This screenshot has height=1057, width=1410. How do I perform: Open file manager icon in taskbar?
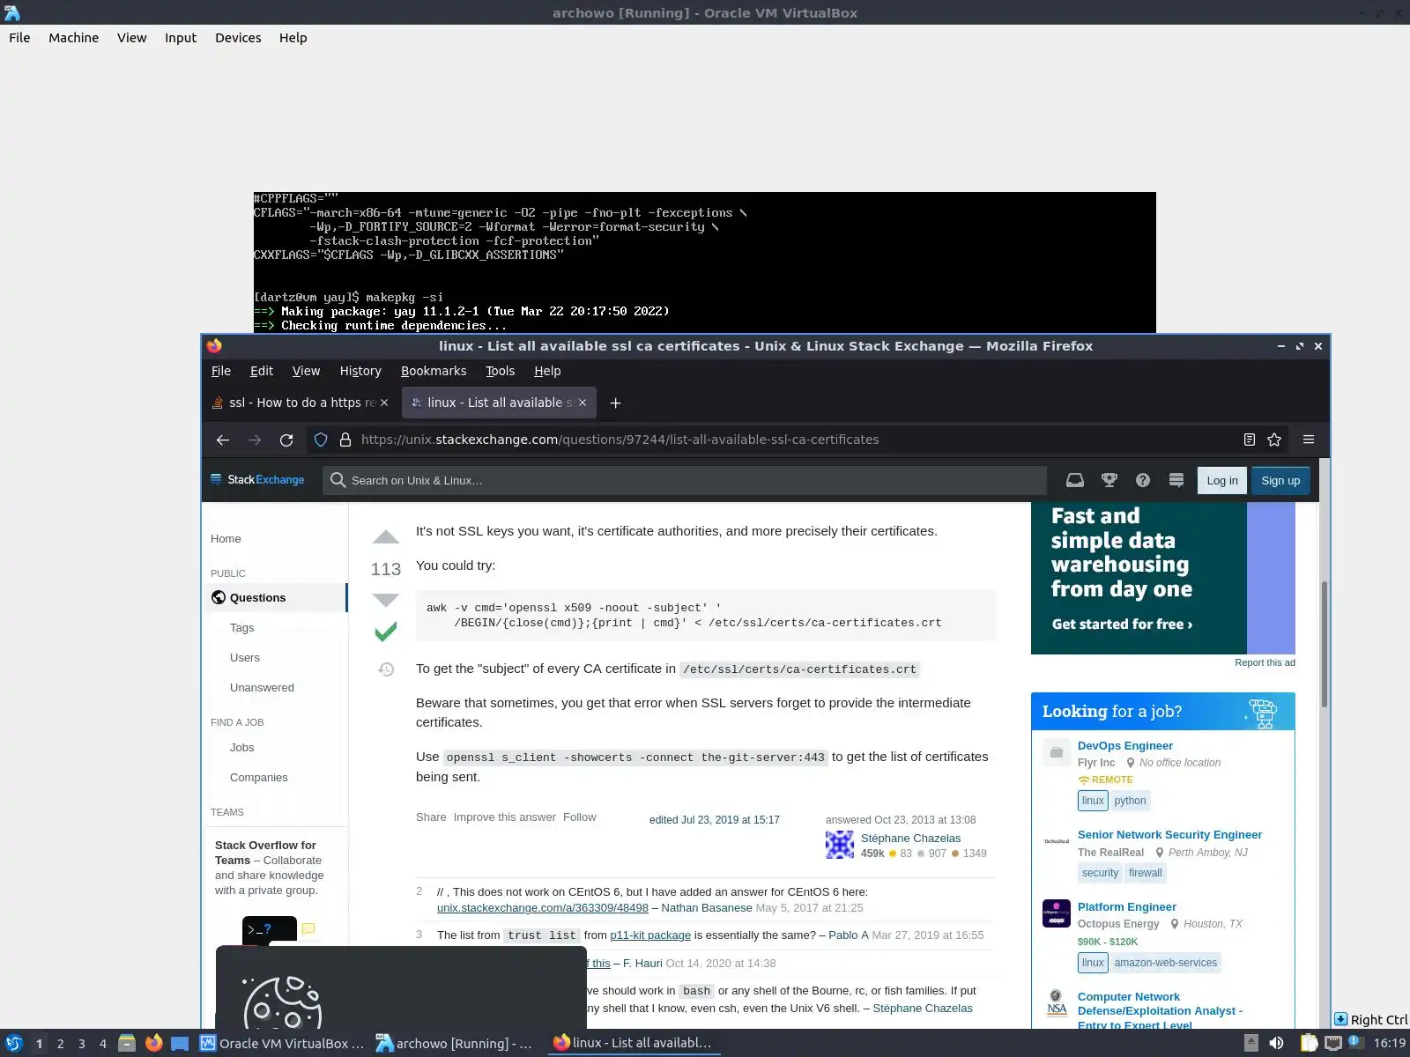click(x=127, y=1043)
